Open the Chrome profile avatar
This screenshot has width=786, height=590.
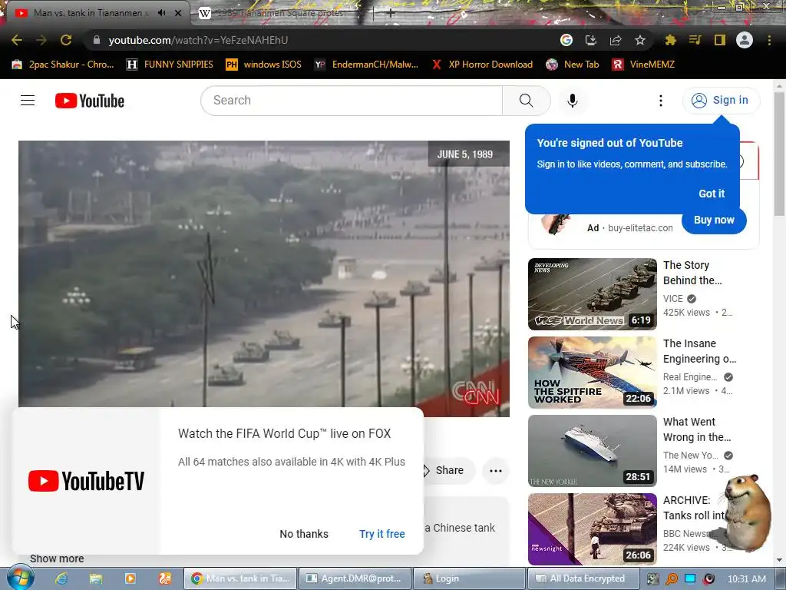[x=745, y=40]
